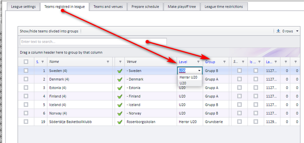
Task: Open filter on blank column before Venue
Action: [x=120, y=62]
